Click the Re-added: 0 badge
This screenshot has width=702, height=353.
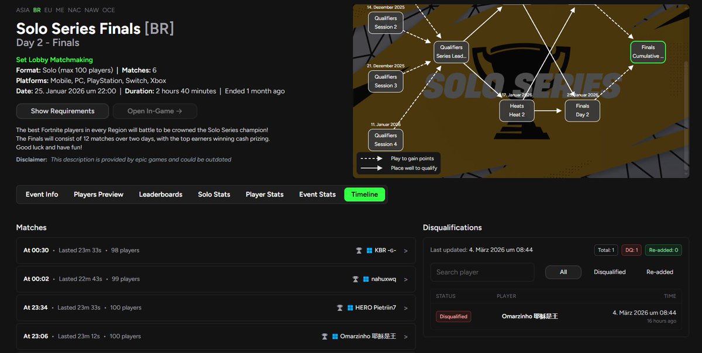[x=663, y=250]
